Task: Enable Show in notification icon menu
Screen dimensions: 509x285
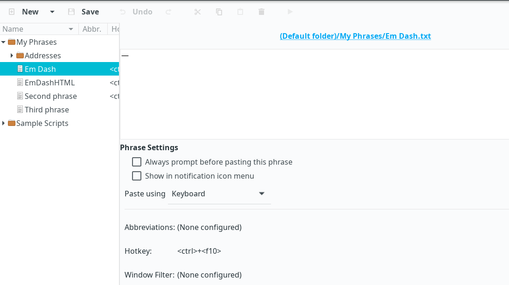Action: [136, 176]
